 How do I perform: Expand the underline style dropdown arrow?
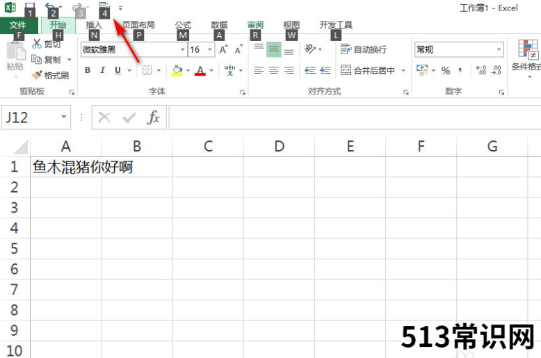tap(129, 70)
